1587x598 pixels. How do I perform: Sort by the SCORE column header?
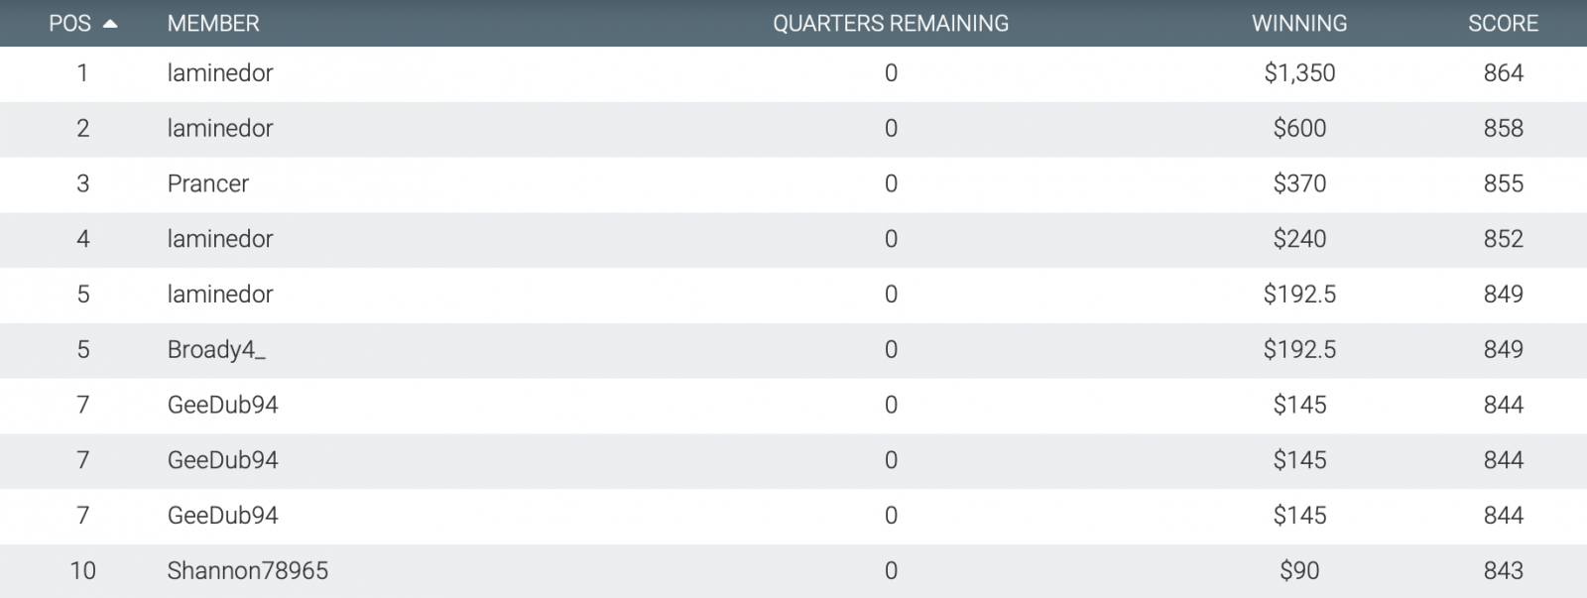click(1503, 24)
